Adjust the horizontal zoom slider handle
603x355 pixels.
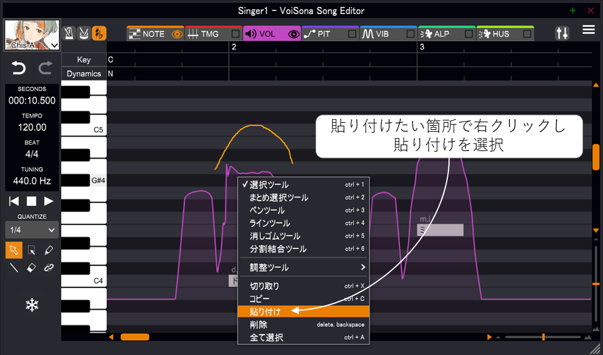click(x=543, y=337)
